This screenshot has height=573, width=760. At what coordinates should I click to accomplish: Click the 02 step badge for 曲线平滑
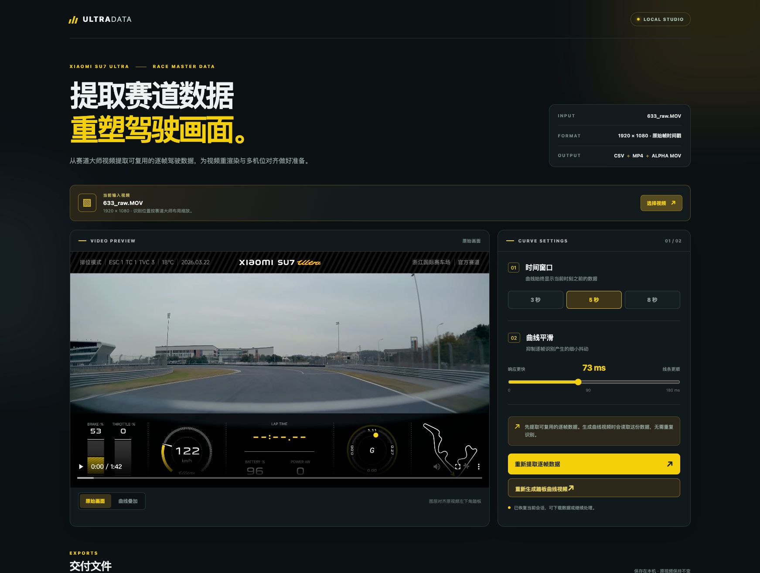tap(514, 338)
